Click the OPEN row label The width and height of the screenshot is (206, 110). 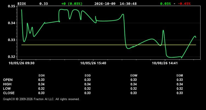pos(8,80)
